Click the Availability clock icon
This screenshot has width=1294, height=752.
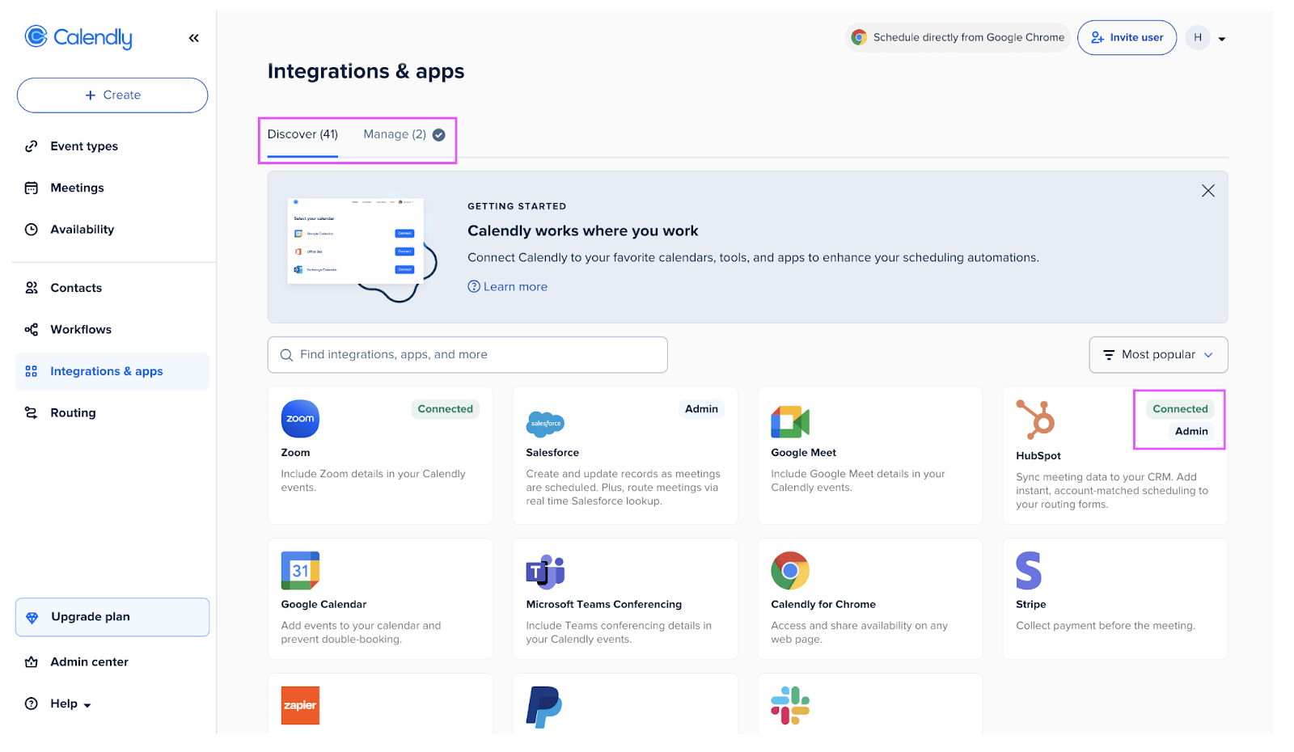[32, 230]
